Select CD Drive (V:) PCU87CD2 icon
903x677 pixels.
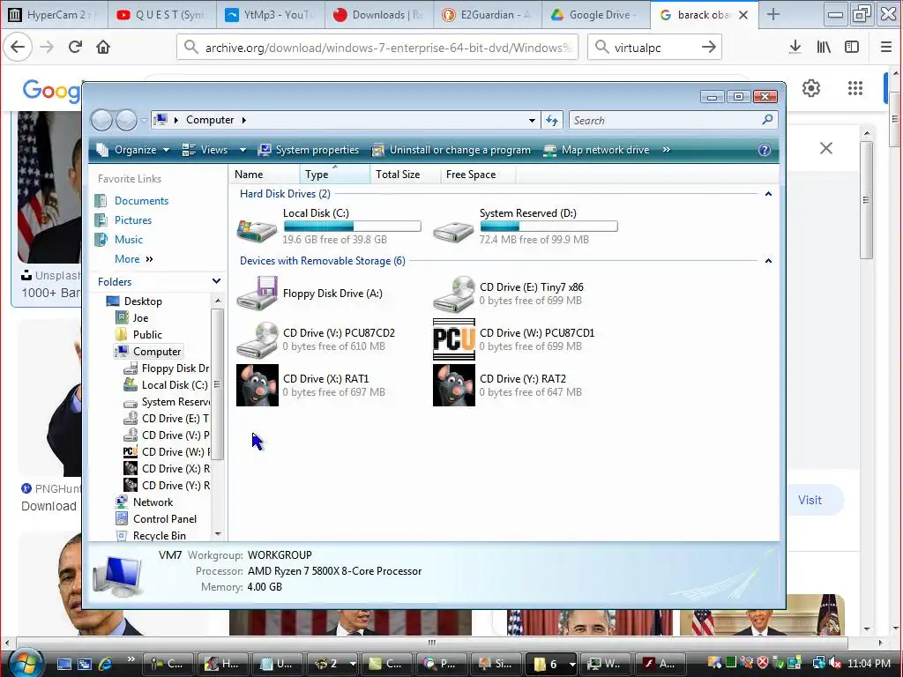click(257, 339)
